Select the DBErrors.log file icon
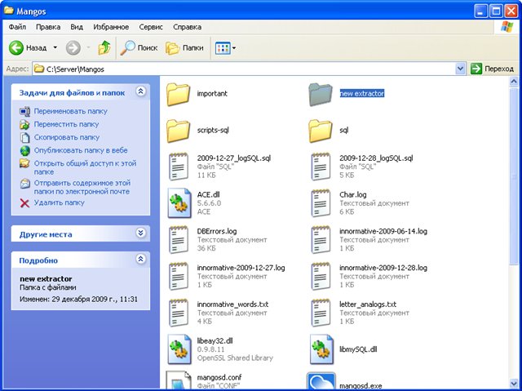The width and height of the screenshot is (522, 391). point(179,239)
